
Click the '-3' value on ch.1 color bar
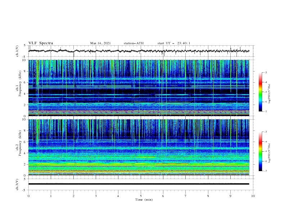tap(265, 72)
